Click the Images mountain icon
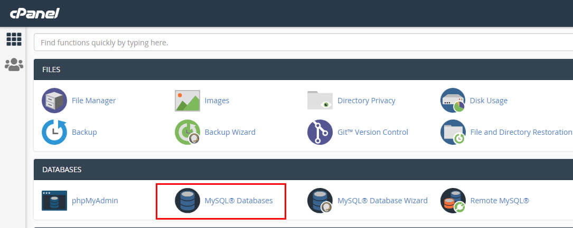Viewport: 573px width, 228px height. (187, 101)
